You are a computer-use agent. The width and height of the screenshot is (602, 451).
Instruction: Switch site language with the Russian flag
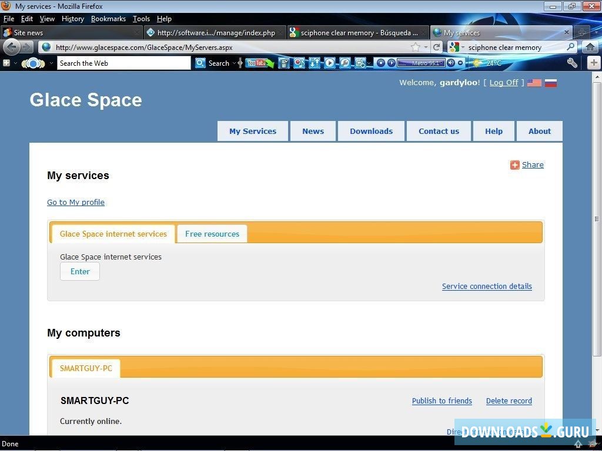551,83
